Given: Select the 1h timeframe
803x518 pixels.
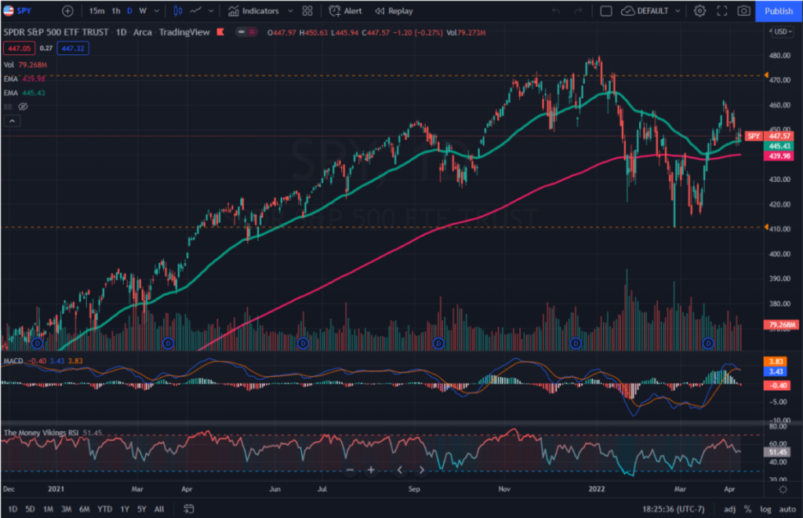Looking at the screenshot, I should click(116, 11).
